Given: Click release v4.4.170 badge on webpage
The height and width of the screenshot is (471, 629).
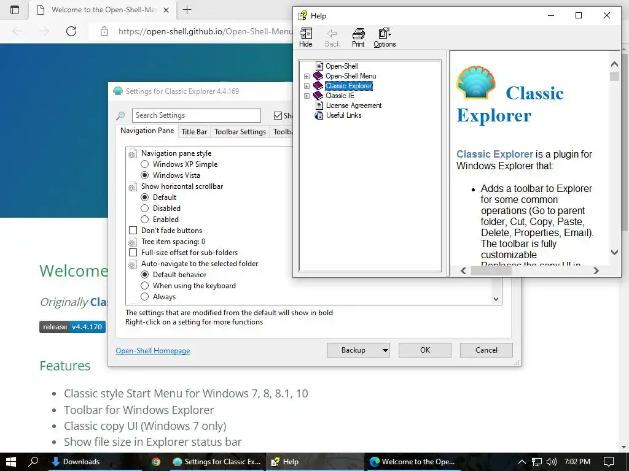Looking at the screenshot, I should tap(72, 327).
